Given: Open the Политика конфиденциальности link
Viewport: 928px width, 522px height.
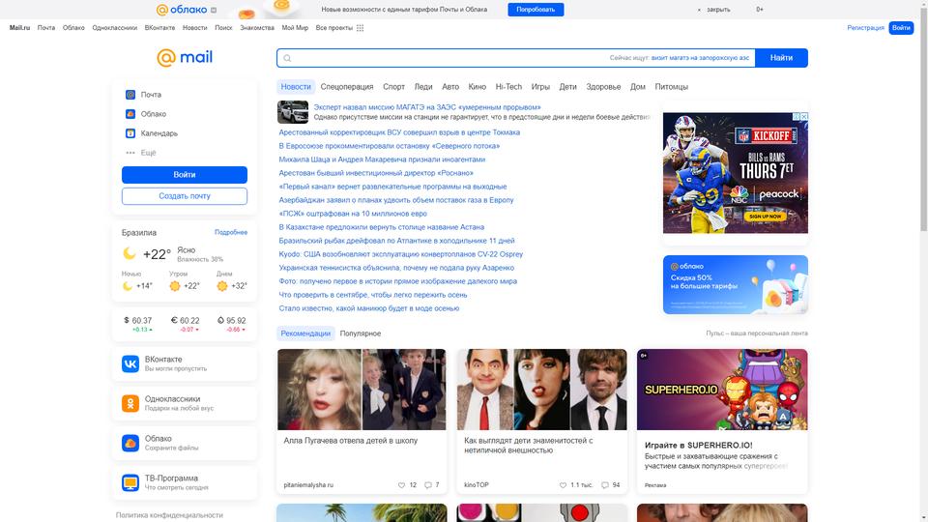Looking at the screenshot, I should point(169,515).
